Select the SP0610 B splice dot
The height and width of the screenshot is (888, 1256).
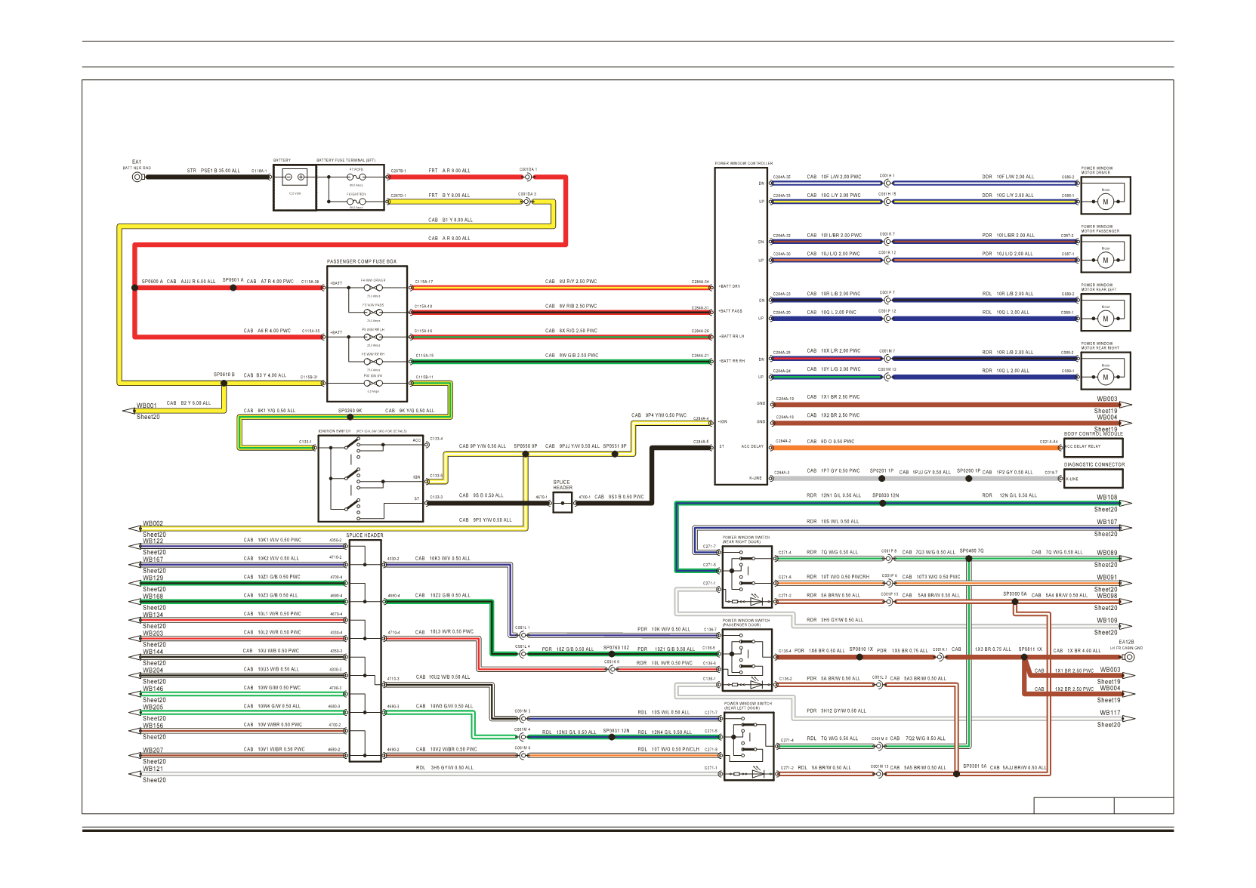(x=224, y=383)
